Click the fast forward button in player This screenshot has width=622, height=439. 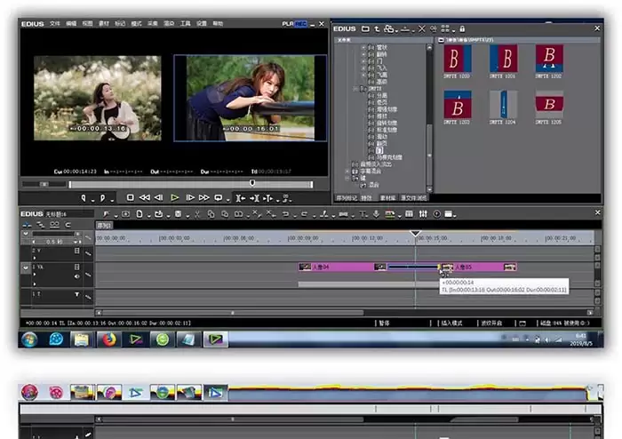coord(204,197)
